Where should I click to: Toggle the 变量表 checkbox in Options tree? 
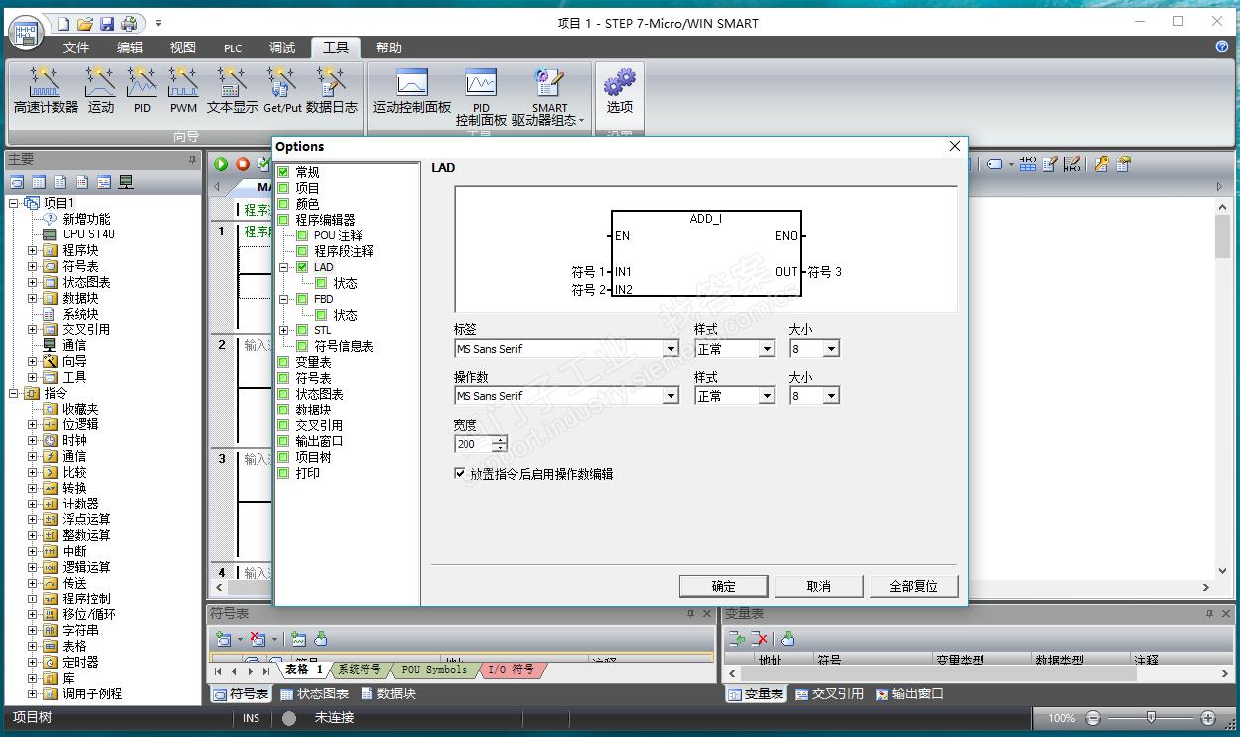[284, 362]
